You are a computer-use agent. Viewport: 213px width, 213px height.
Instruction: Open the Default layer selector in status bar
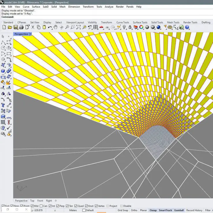[89, 210]
